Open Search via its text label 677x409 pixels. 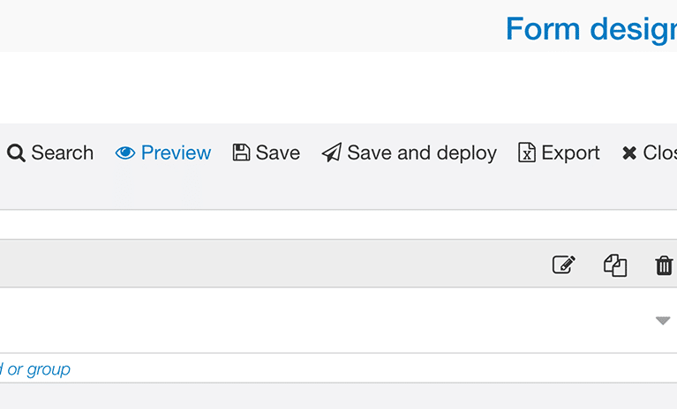[x=62, y=153]
